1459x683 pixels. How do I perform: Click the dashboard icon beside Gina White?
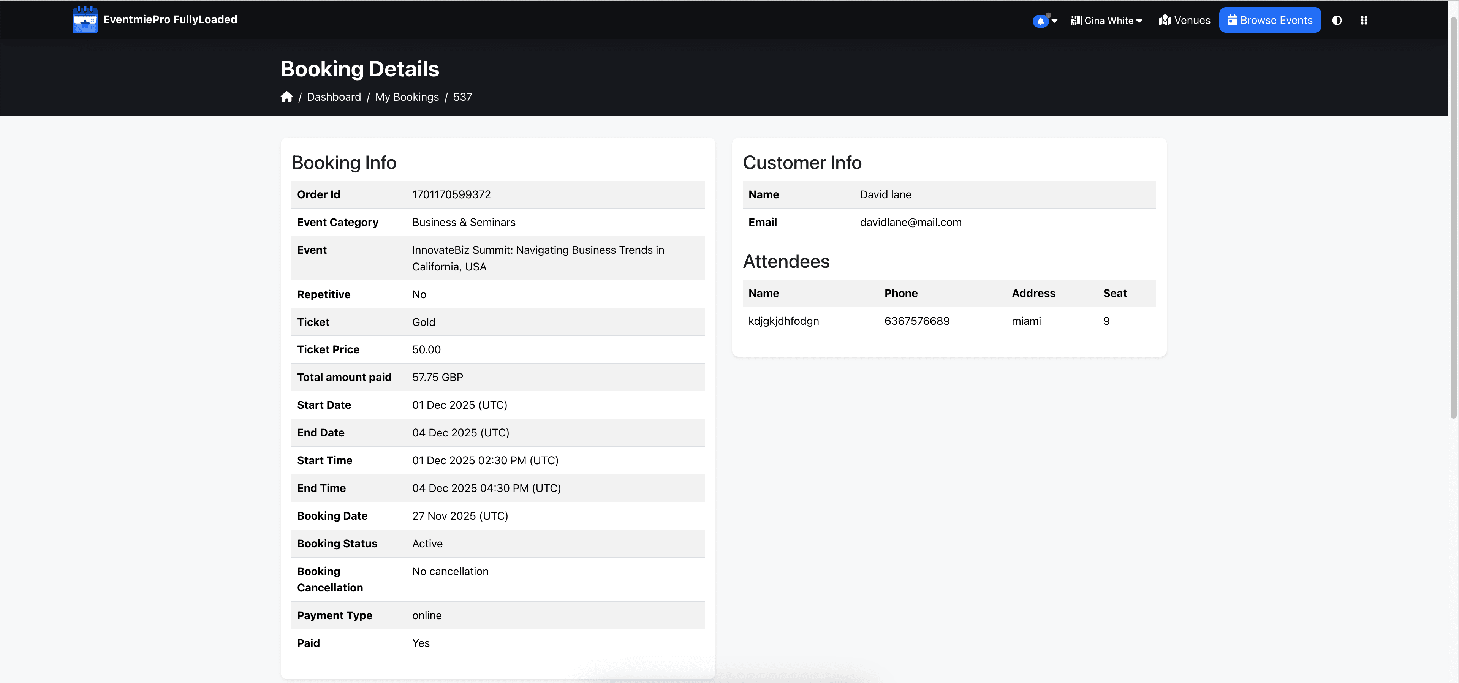click(1076, 21)
